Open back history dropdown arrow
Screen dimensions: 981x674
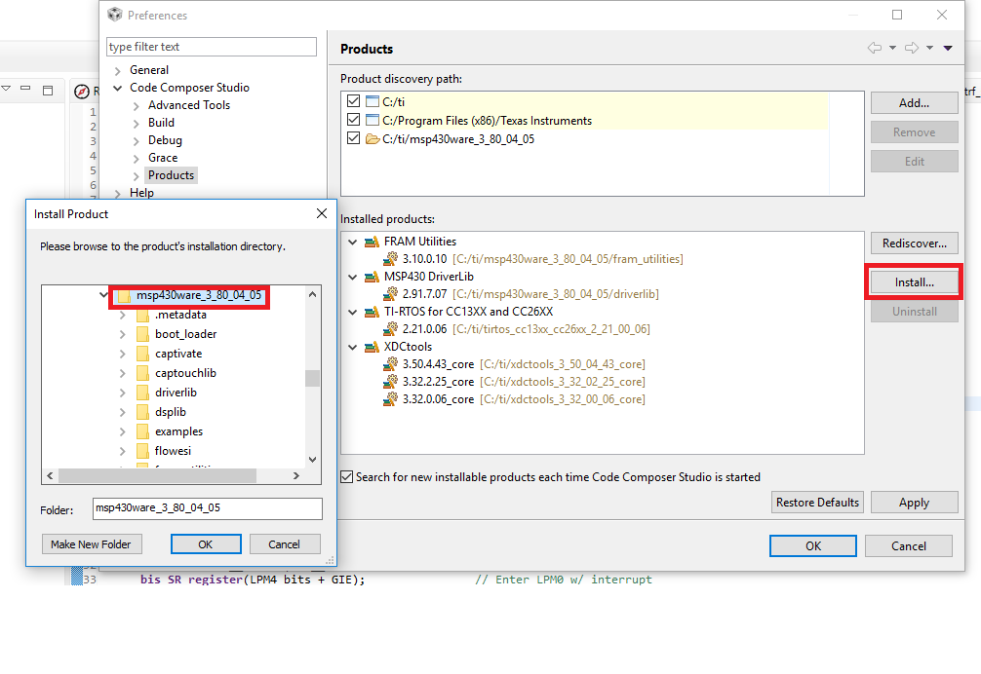pos(893,48)
